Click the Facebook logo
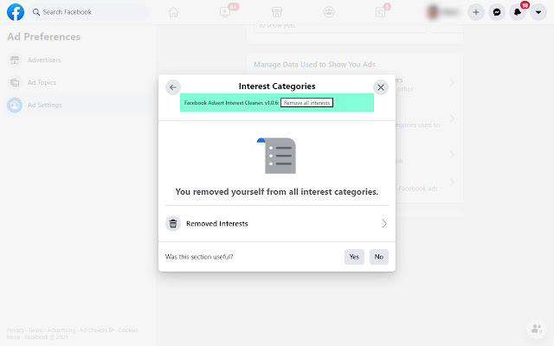Image resolution: width=554 pixels, height=346 pixels. pos(16,12)
